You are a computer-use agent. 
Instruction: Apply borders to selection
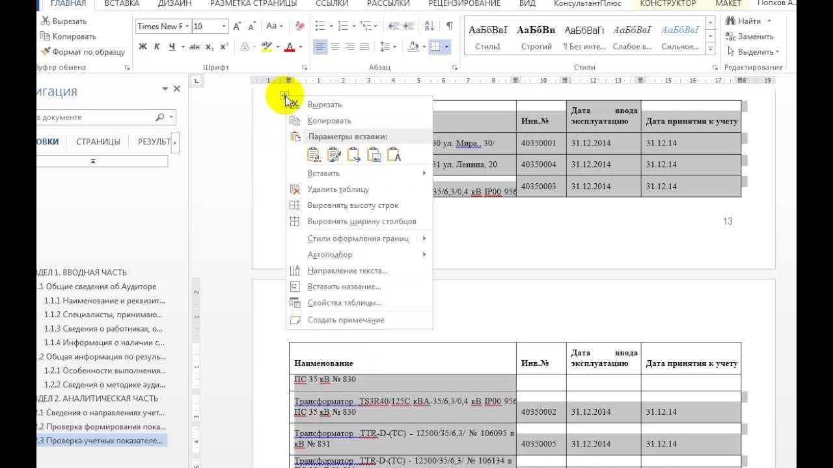[x=435, y=47]
